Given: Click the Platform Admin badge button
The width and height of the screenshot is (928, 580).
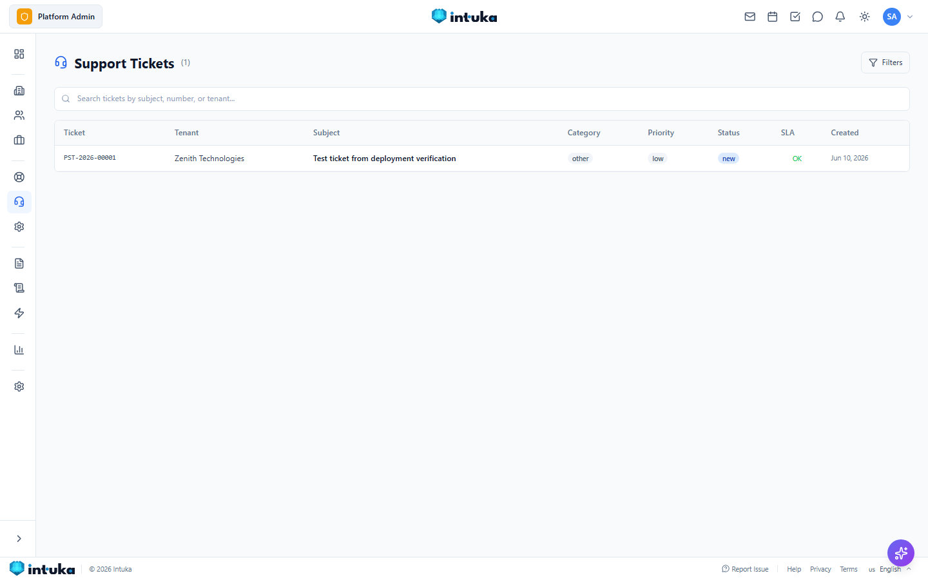Looking at the screenshot, I should pos(56,17).
